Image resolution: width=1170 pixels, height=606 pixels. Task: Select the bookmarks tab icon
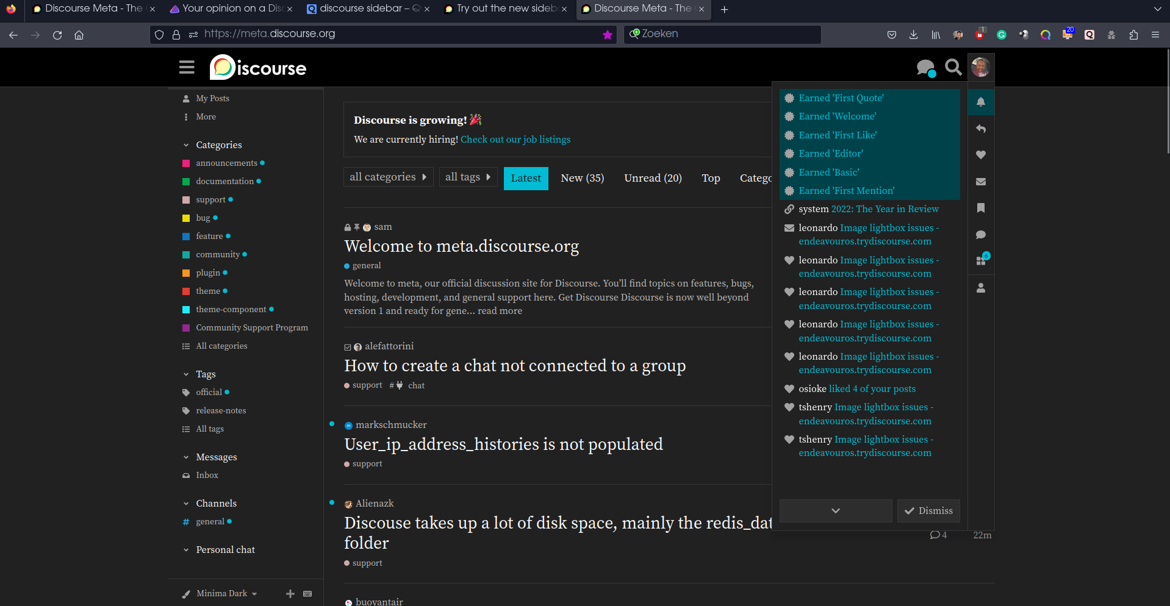(x=981, y=208)
